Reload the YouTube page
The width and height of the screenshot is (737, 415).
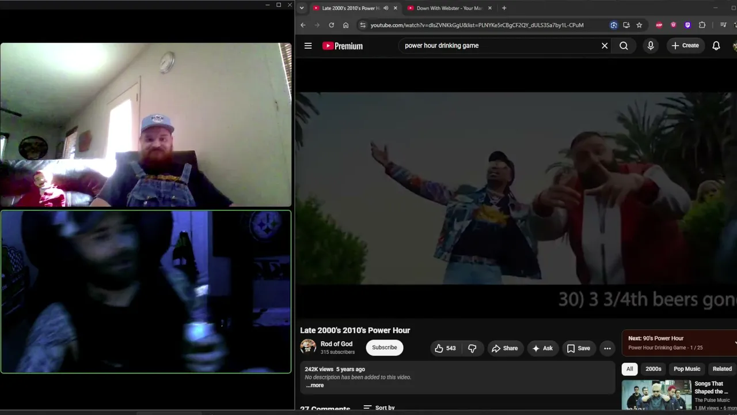[331, 25]
